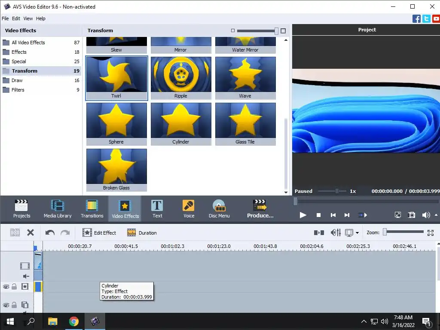Open the Disc Menu section
This screenshot has height=330, width=440.
(219, 209)
